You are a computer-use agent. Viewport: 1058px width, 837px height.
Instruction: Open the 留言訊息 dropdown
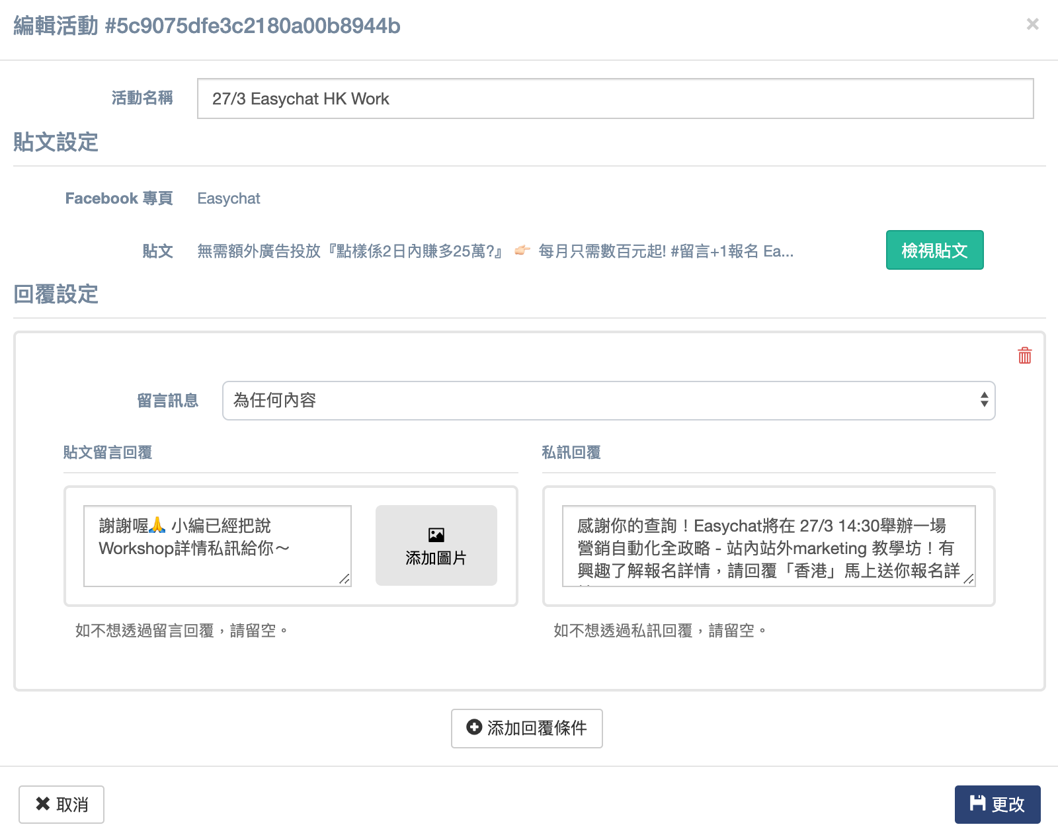[x=609, y=401]
